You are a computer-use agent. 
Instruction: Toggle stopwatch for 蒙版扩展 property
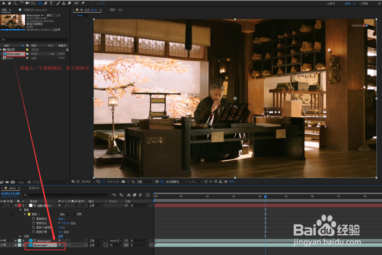(x=33, y=232)
